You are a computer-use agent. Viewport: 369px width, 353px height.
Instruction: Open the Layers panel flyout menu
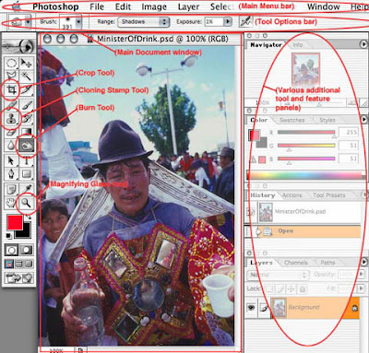(364, 262)
